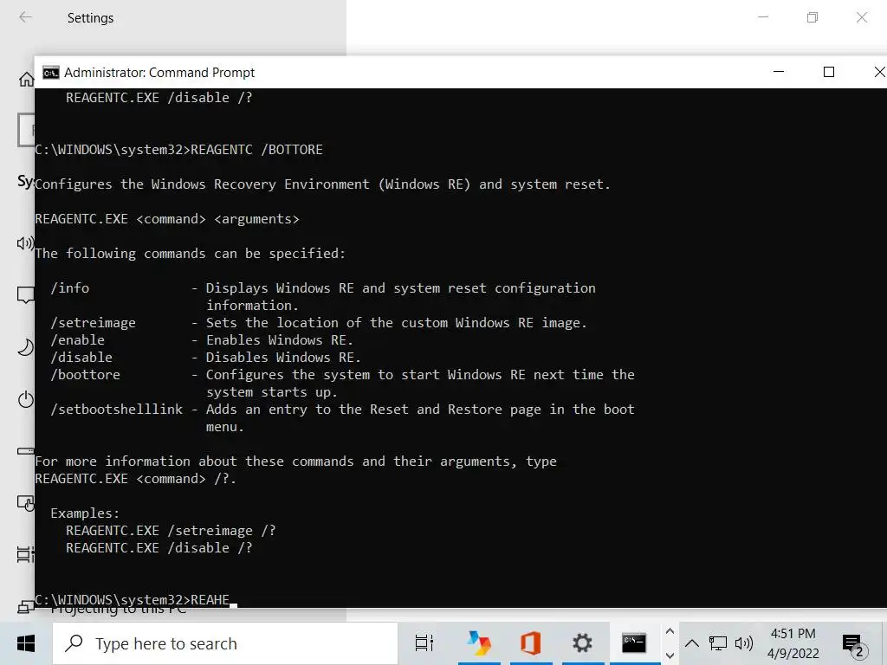Close the Command Prompt window

[878, 72]
